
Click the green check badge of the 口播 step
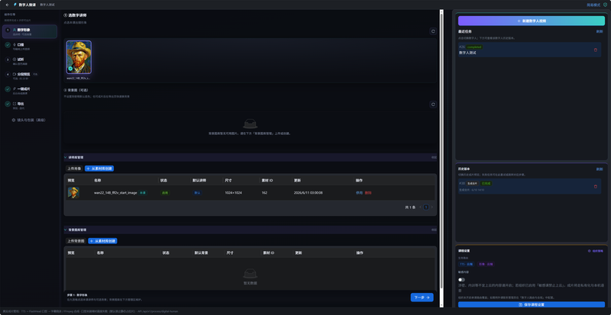8,45
